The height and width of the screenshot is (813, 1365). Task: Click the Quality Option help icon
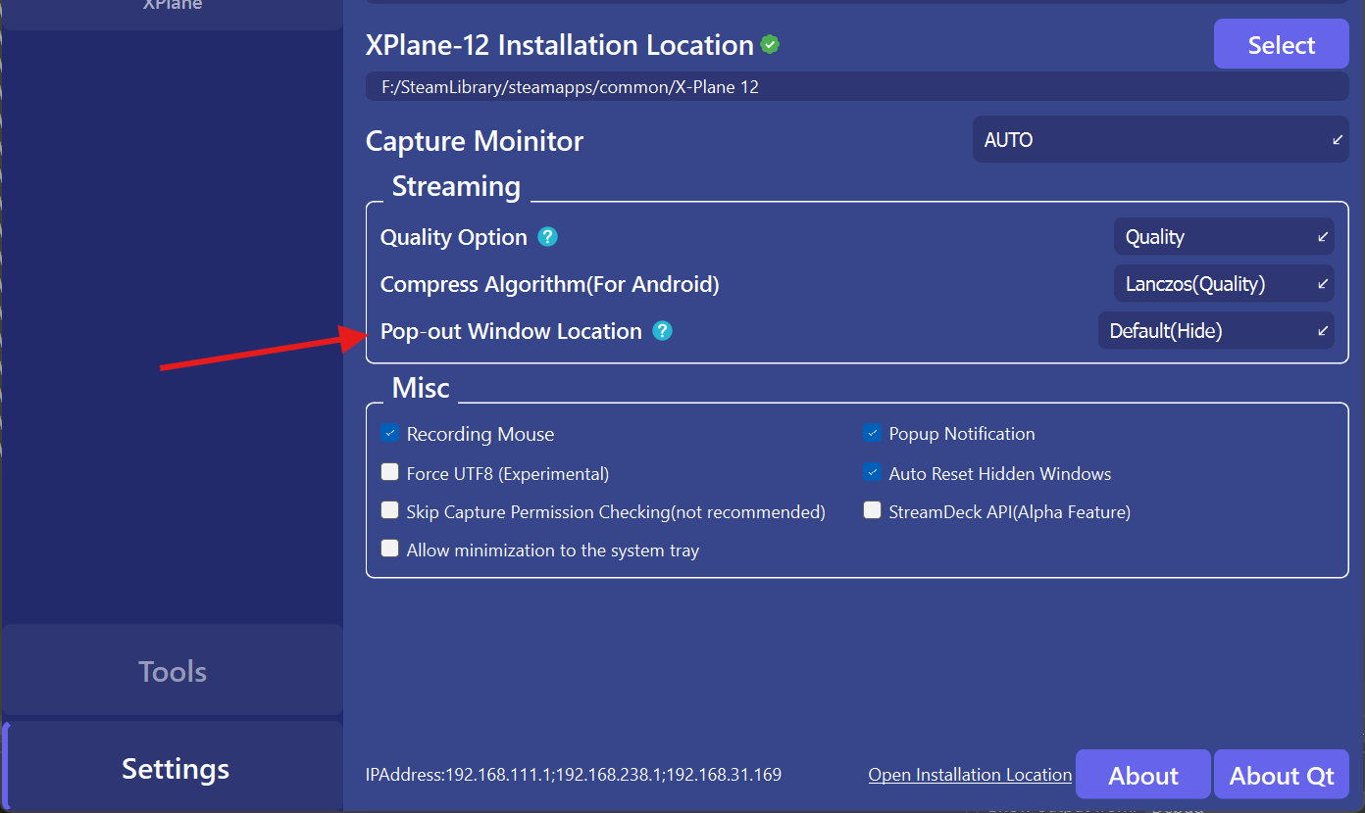(548, 237)
